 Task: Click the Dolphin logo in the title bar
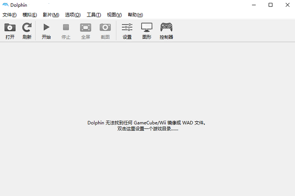[5, 5]
